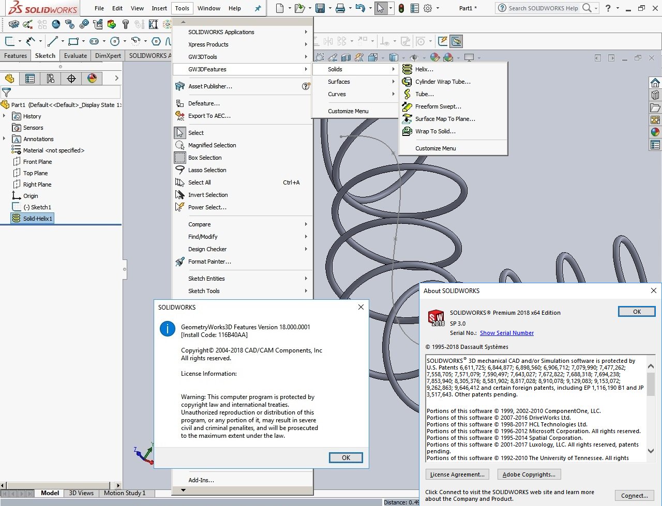Click the Polygon sketch tool icon

(156, 41)
